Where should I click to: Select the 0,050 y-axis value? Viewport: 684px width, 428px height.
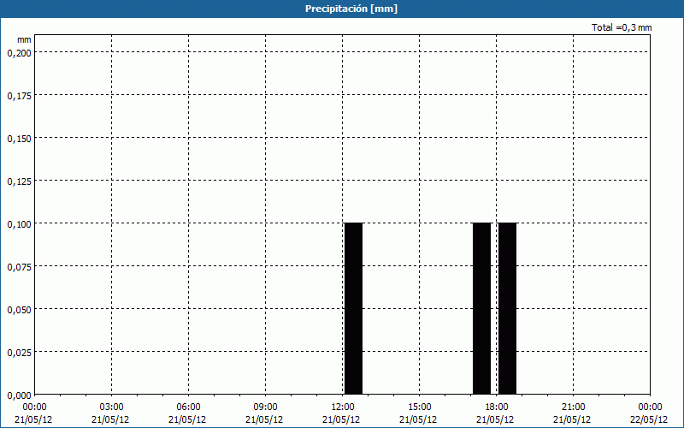19,310
